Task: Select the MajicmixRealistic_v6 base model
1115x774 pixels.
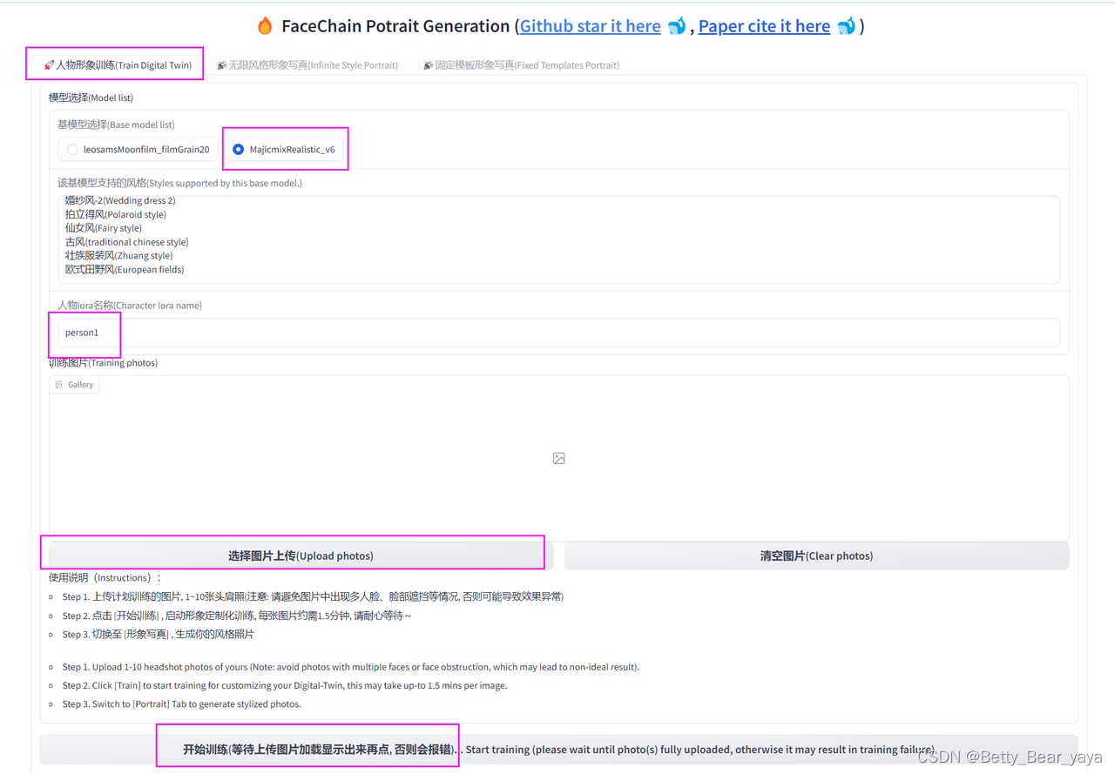Action: click(x=238, y=148)
